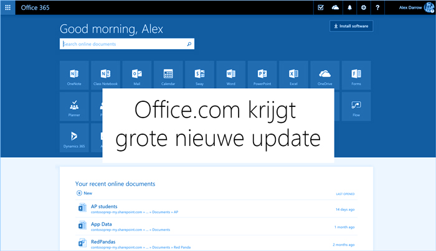Viewport: 436px width, 251px height.
Task: Click Alex Darrow profile avatar
Action: tap(429, 7)
